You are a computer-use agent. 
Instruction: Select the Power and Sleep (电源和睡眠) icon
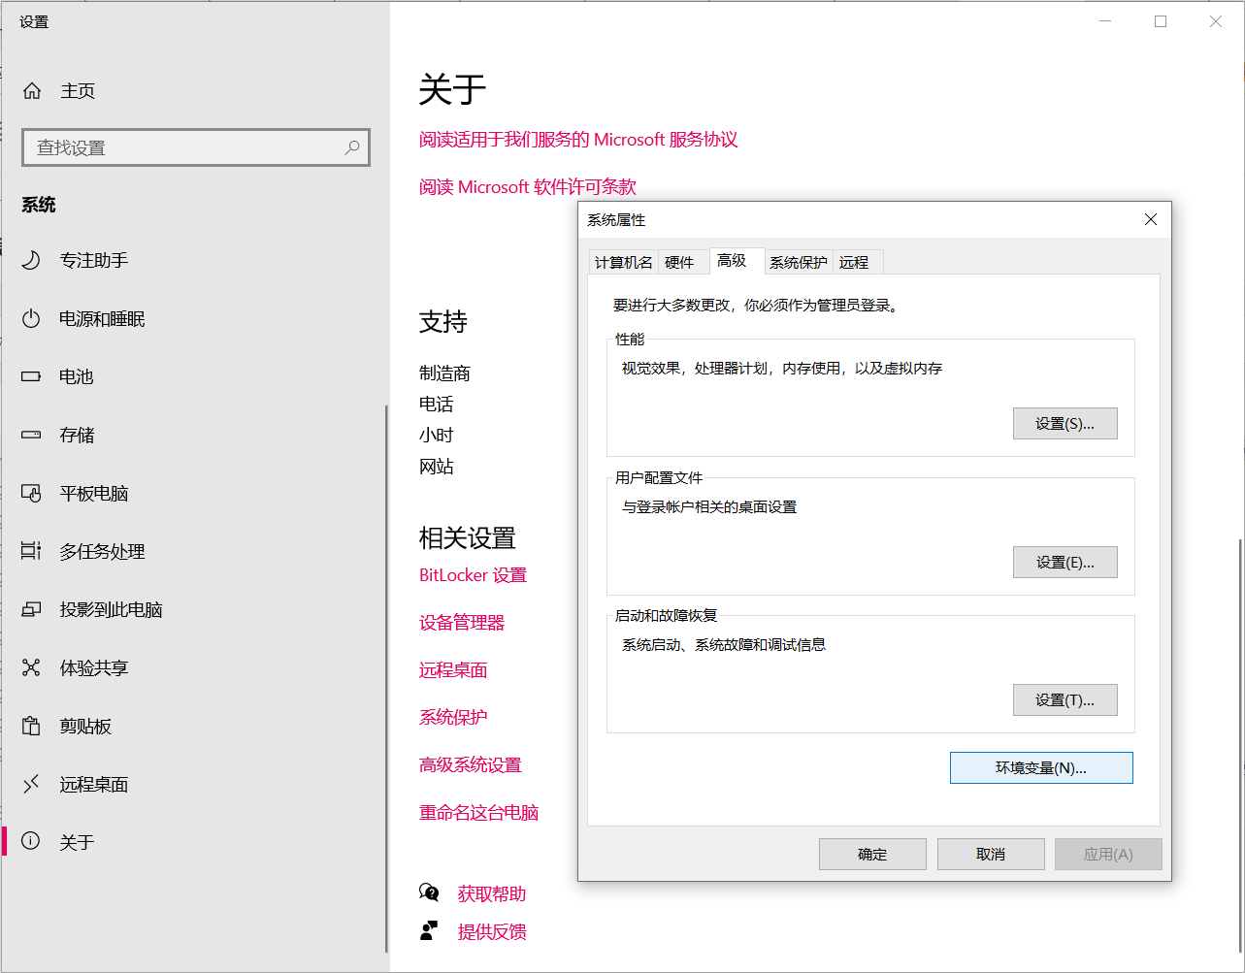31,318
